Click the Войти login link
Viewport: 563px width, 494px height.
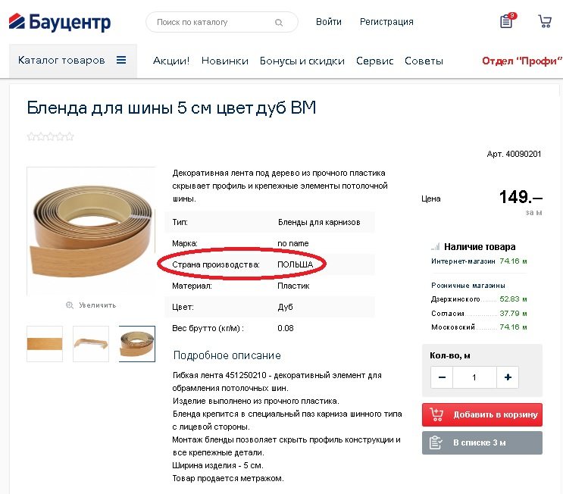click(329, 22)
